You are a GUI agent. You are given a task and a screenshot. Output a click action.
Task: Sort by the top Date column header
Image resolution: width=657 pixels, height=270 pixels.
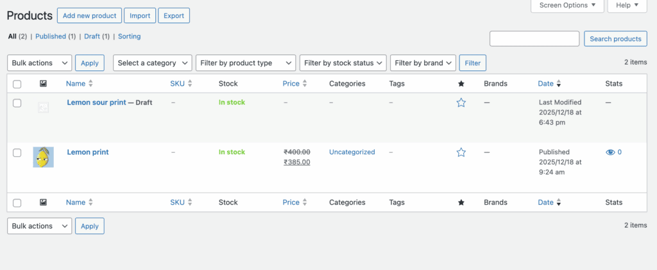tap(546, 84)
